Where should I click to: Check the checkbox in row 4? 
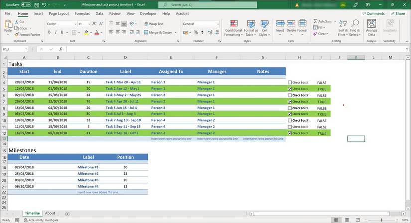click(290, 82)
